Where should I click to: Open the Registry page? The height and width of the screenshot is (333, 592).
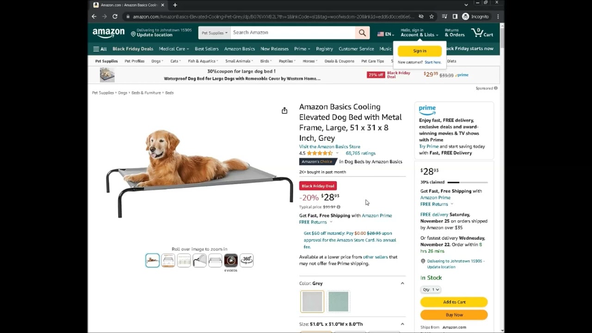point(324,49)
